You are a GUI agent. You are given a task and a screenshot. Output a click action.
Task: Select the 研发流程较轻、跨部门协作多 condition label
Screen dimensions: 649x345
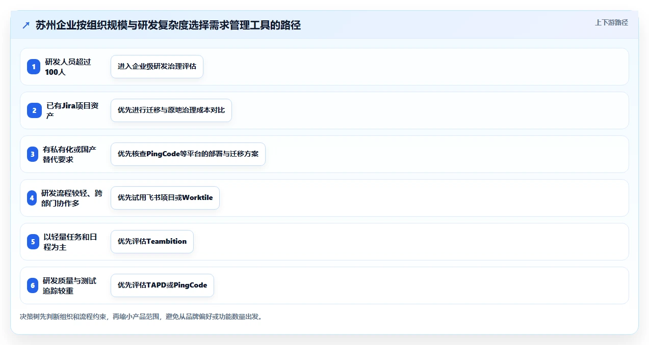pos(71,198)
